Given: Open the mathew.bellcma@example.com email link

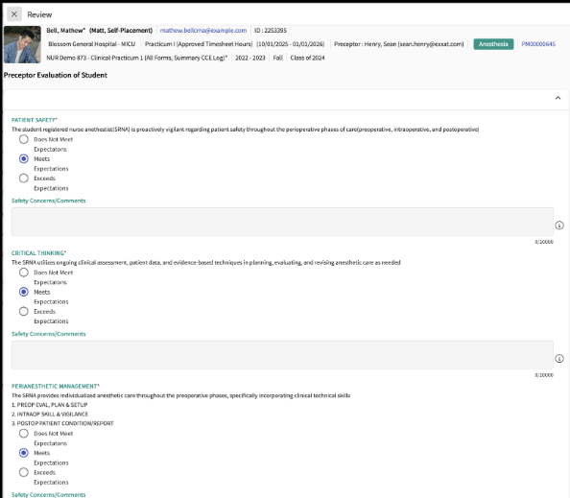Looking at the screenshot, I should click(x=203, y=31).
